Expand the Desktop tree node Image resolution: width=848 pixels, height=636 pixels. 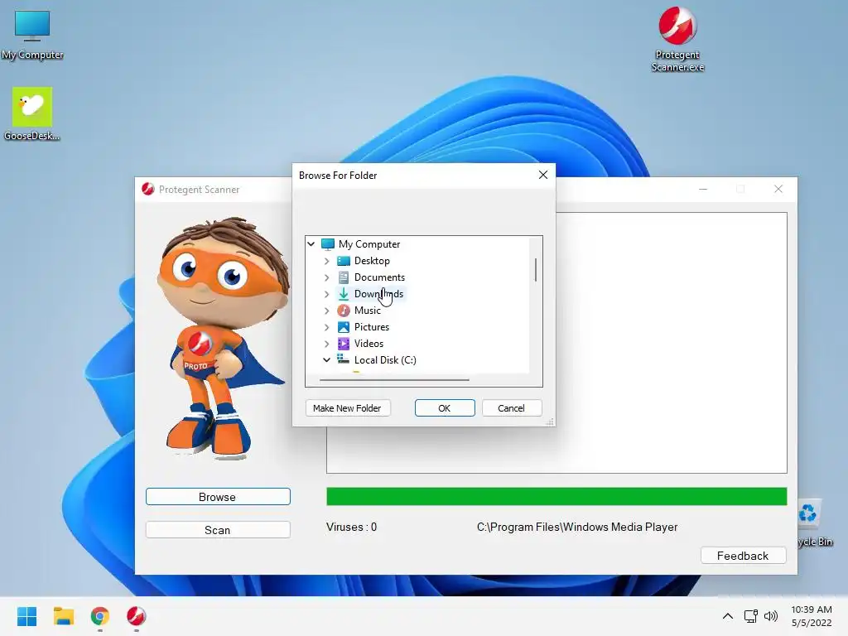(x=326, y=261)
